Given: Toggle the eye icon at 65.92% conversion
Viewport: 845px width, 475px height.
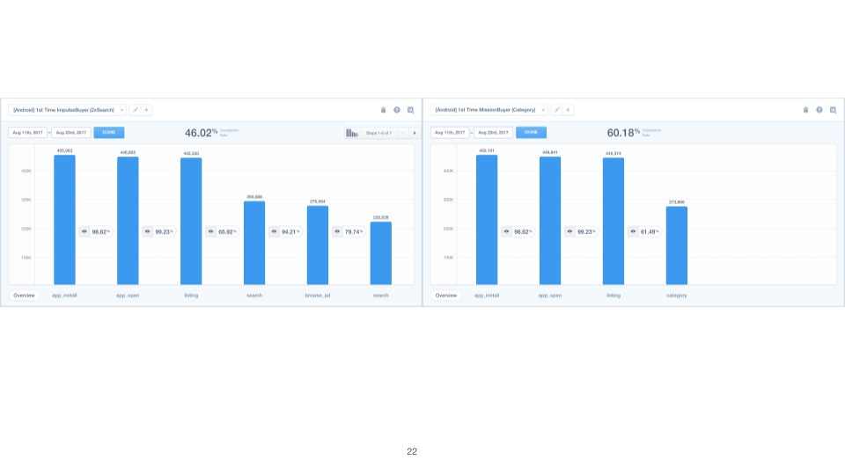Looking at the screenshot, I should pyautogui.click(x=211, y=231).
